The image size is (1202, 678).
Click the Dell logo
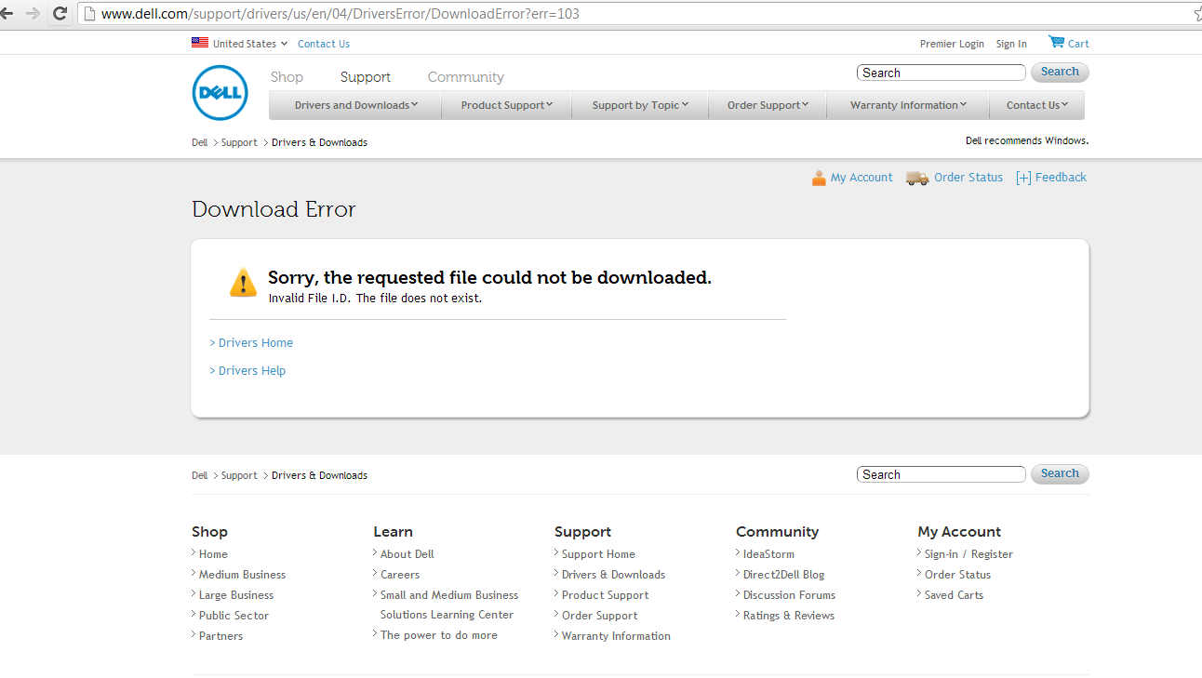220,93
